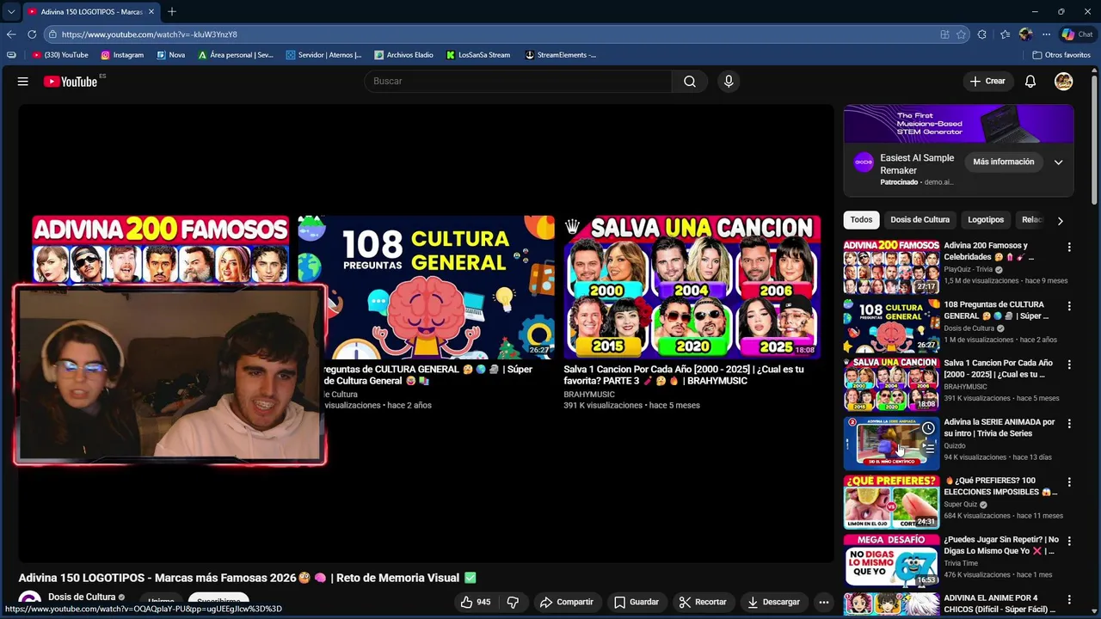The width and height of the screenshot is (1101, 619).
Task: Open the Nova bookmark
Action: 171,55
